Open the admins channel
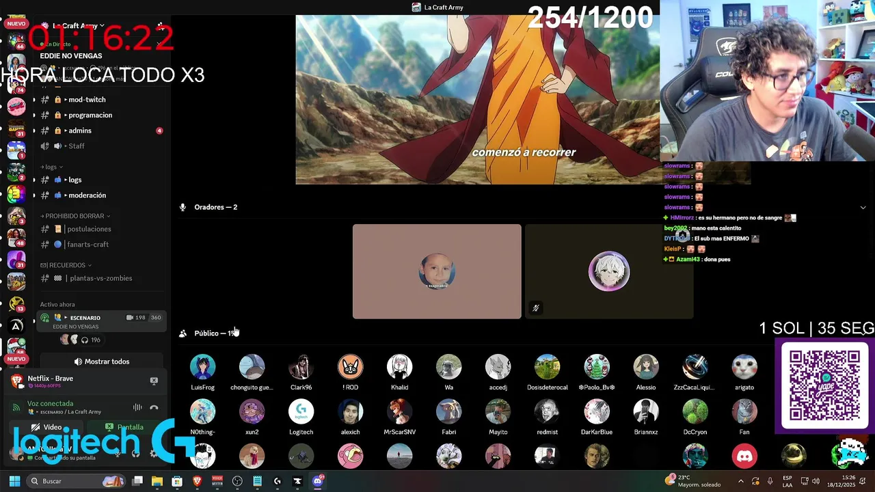875x492 pixels. pos(100,131)
